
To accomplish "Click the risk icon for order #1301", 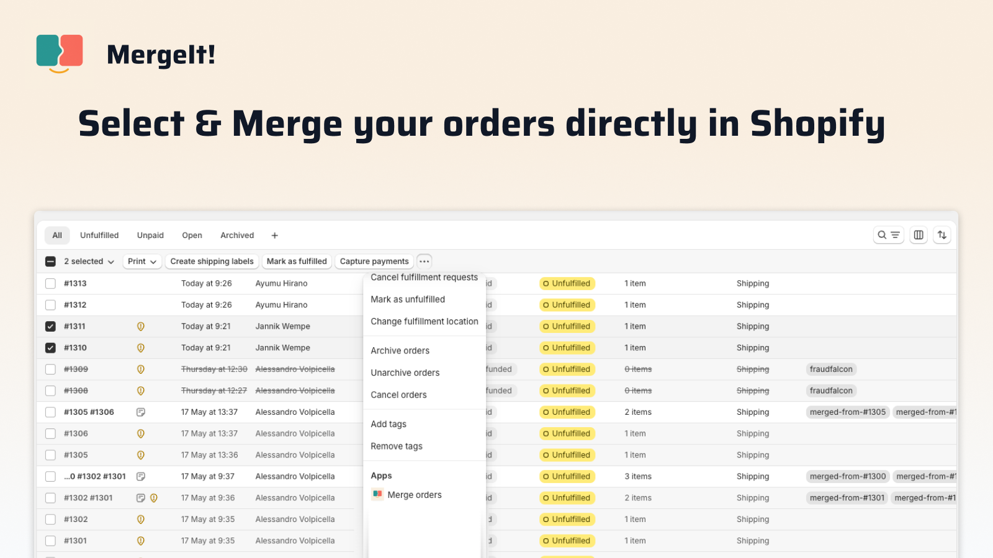I will (141, 541).
